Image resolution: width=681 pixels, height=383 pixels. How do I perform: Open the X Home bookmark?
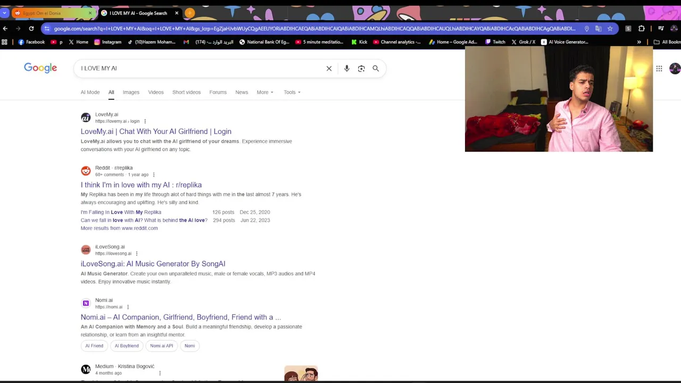(x=78, y=42)
